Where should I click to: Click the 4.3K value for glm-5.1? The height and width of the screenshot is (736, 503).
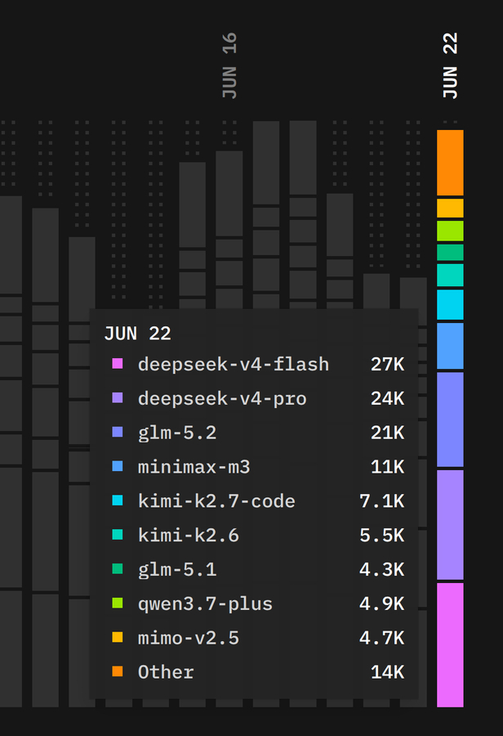[x=382, y=570]
